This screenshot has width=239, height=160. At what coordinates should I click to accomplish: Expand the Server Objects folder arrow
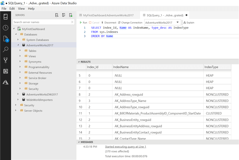click(x=16, y=110)
